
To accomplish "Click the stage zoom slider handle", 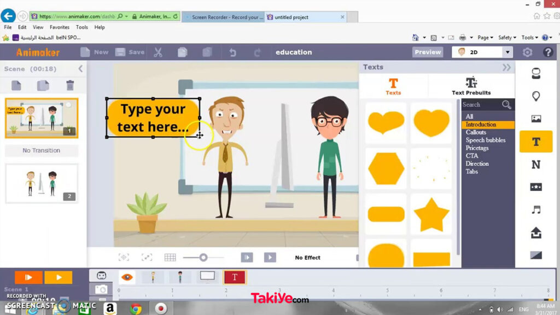I will point(203,257).
